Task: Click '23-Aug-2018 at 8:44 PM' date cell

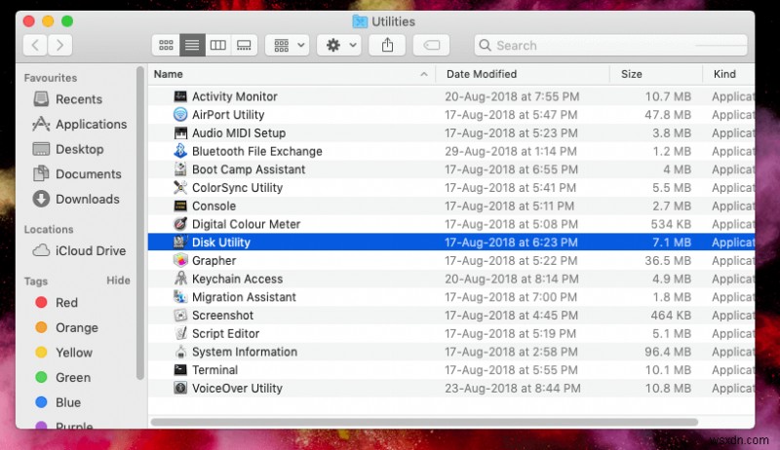Action: pyautogui.click(x=513, y=388)
